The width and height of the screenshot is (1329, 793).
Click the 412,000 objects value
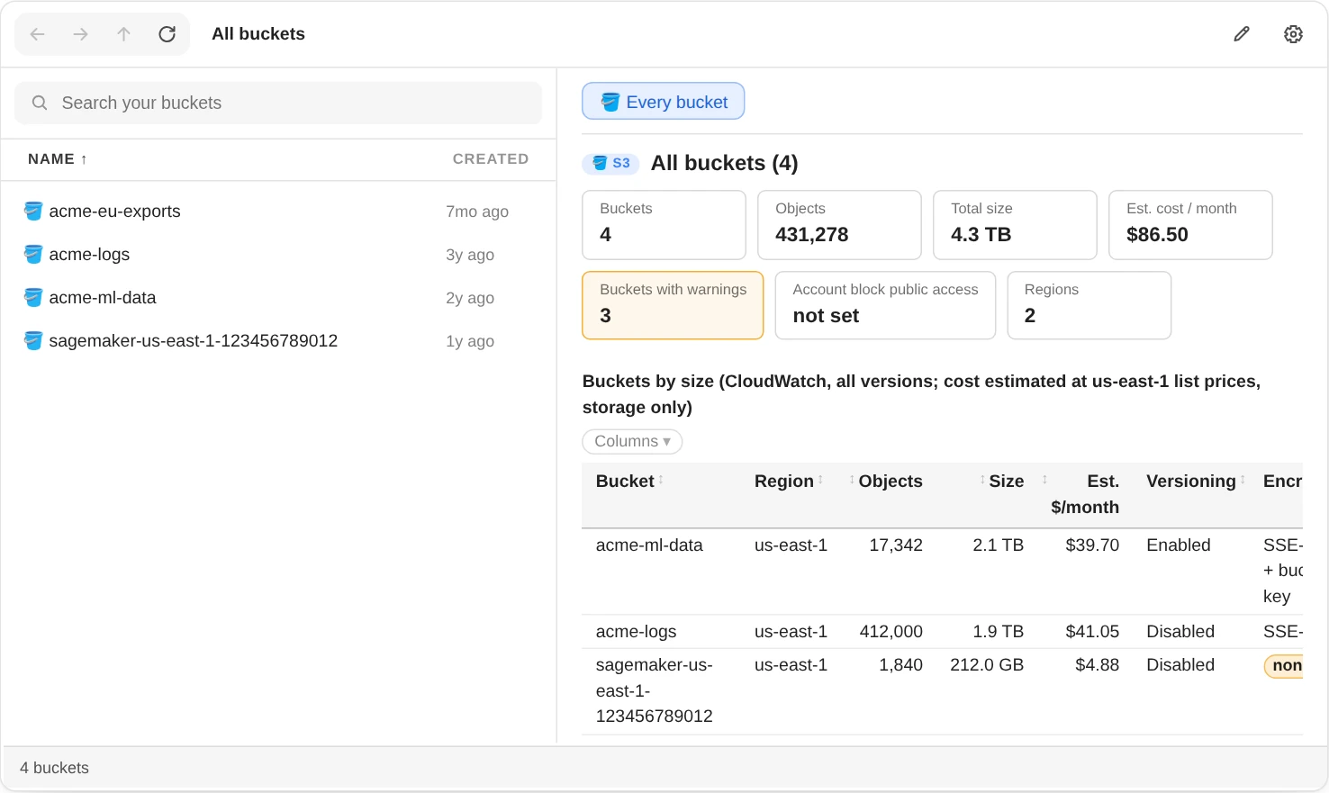[891, 632]
